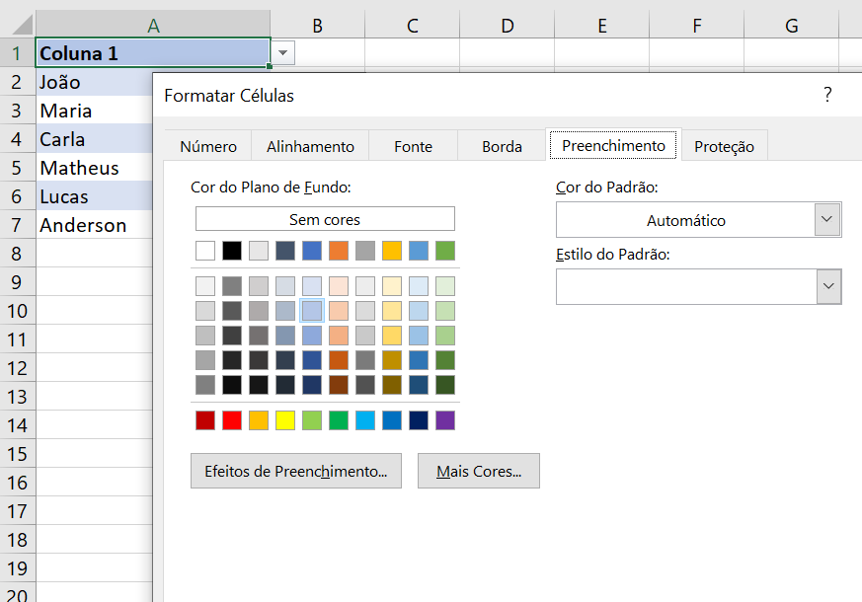Open the filter dropdown on Coluna 1
The image size is (862, 602).
pos(282,52)
